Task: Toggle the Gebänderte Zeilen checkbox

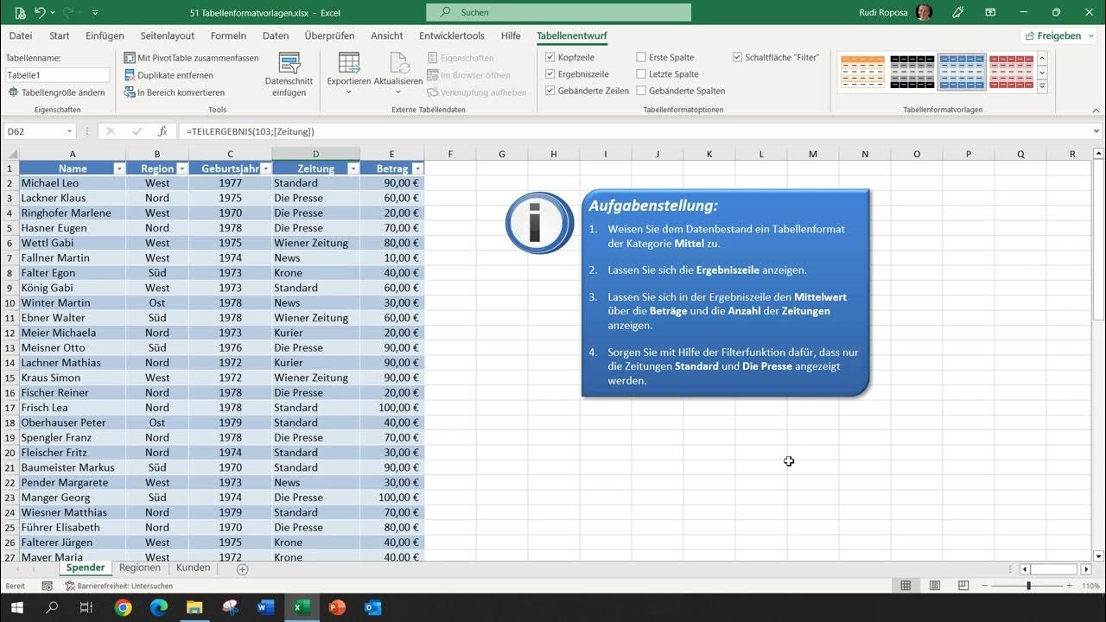Action: click(x=550, y=91)
